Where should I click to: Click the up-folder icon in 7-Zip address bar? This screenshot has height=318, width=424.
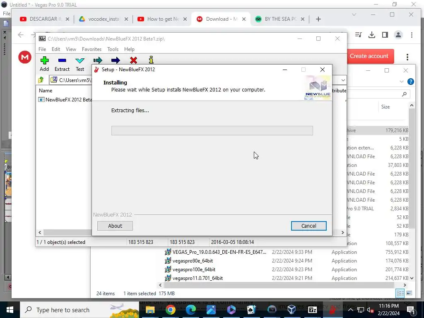tap(41, 80)
